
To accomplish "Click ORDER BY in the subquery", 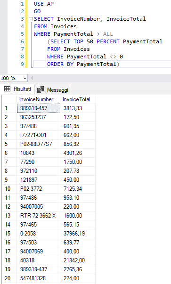I will pos(60,64).
